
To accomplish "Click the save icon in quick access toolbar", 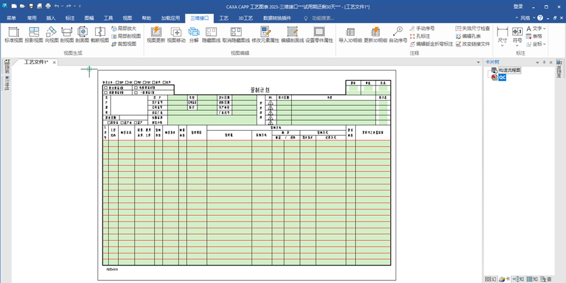I will 31,6.
